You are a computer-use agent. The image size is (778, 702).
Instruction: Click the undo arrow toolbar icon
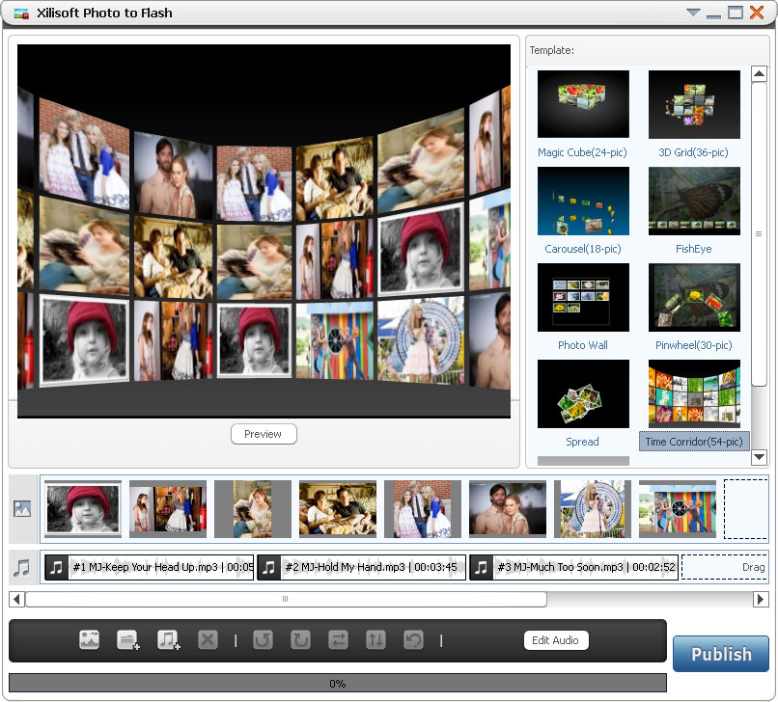coord(413,639)
